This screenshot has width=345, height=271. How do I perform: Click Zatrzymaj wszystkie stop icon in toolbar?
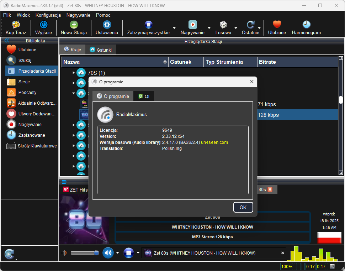coord(149,25)
